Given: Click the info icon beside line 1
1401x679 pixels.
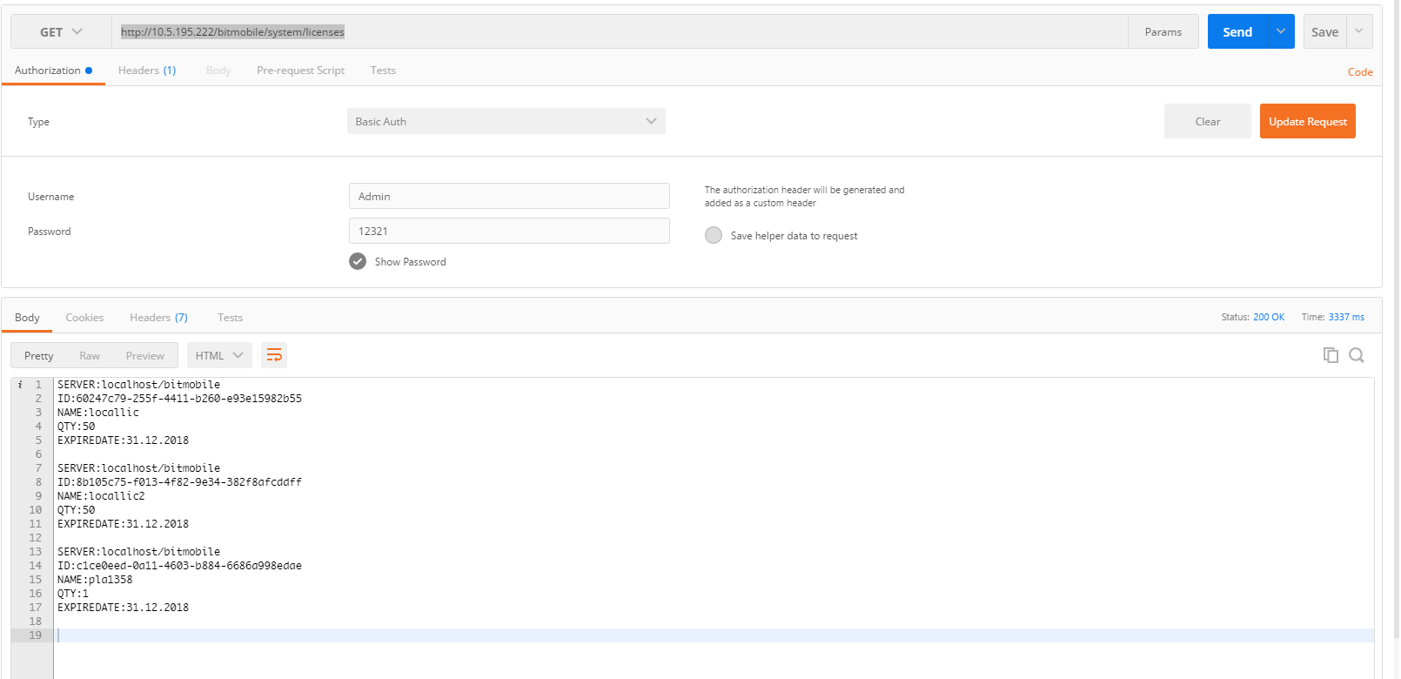Looking at the screenshot, I should coord(20,385).
